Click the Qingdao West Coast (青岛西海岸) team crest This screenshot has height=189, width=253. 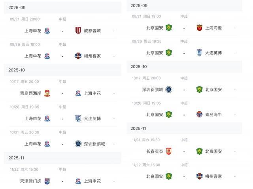tap(47, 93)
